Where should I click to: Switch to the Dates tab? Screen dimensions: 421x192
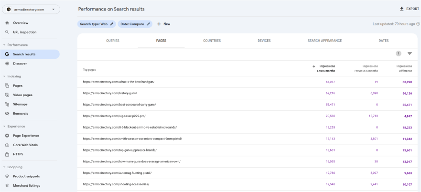tap(383, 41)
